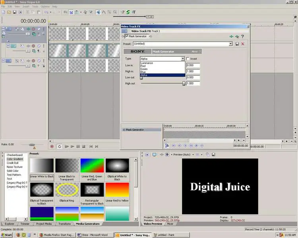Mute video track 2
The image size is (298, 238).
click(39, 46)
